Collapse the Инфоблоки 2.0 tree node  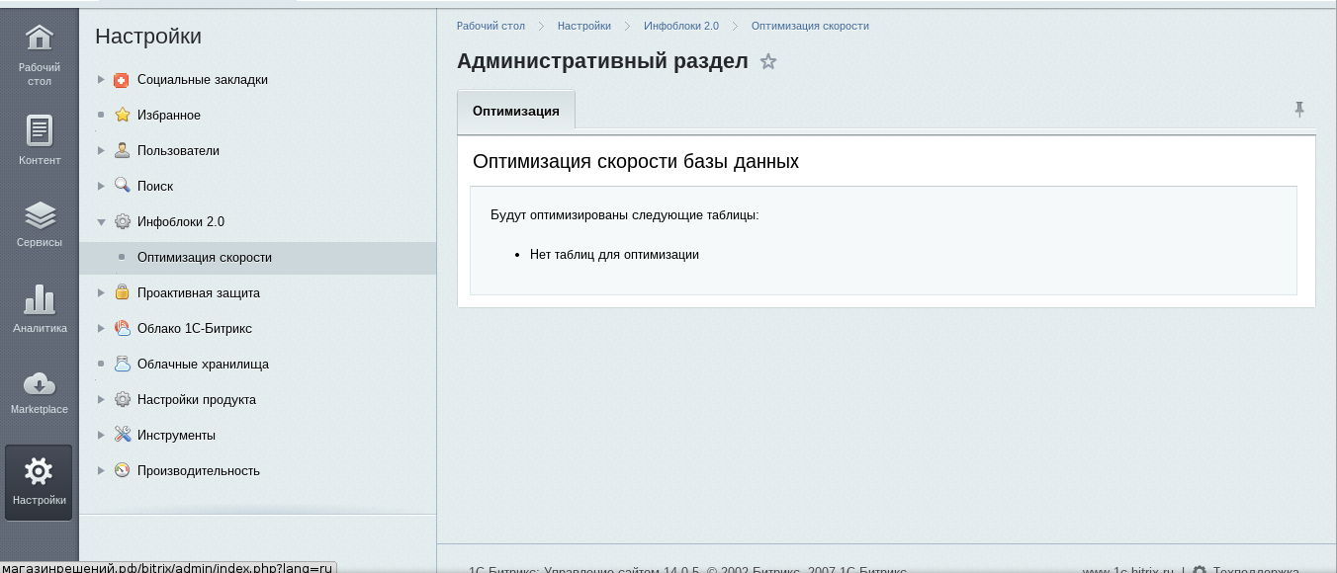(x=101, y=222)
